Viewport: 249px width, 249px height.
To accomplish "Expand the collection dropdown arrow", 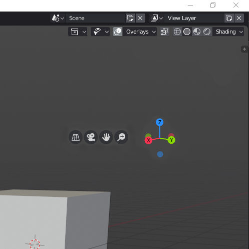I will (x=84, y=32).
